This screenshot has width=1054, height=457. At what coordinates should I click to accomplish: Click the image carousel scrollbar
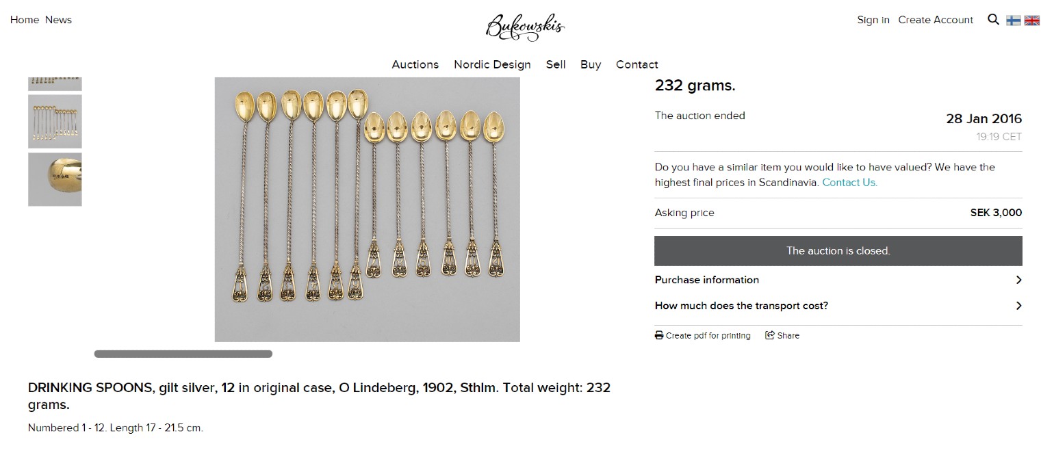[x=183, y=354]
